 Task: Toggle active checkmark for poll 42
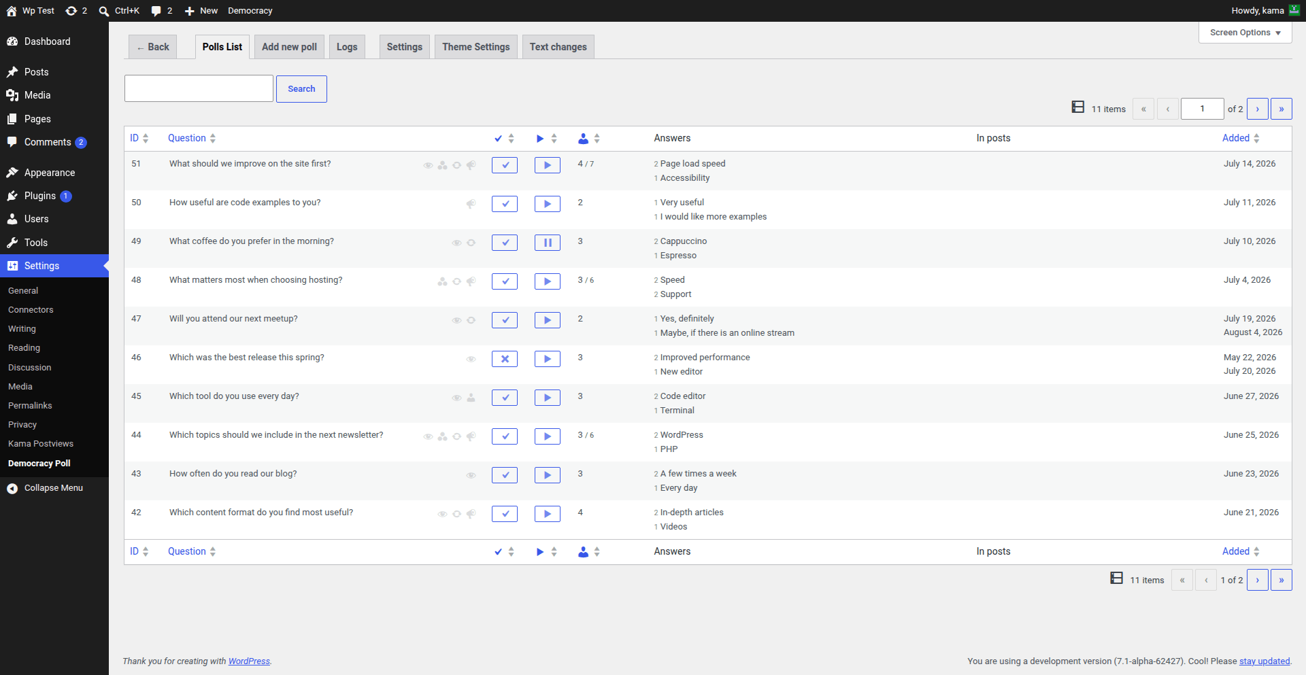pyautogui.click(x=505, y=514)
